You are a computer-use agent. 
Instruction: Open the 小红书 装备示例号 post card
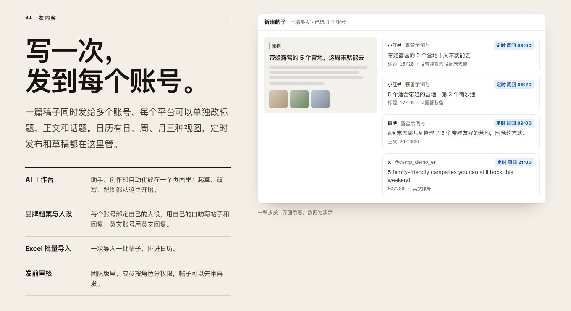tap(461, 93)
